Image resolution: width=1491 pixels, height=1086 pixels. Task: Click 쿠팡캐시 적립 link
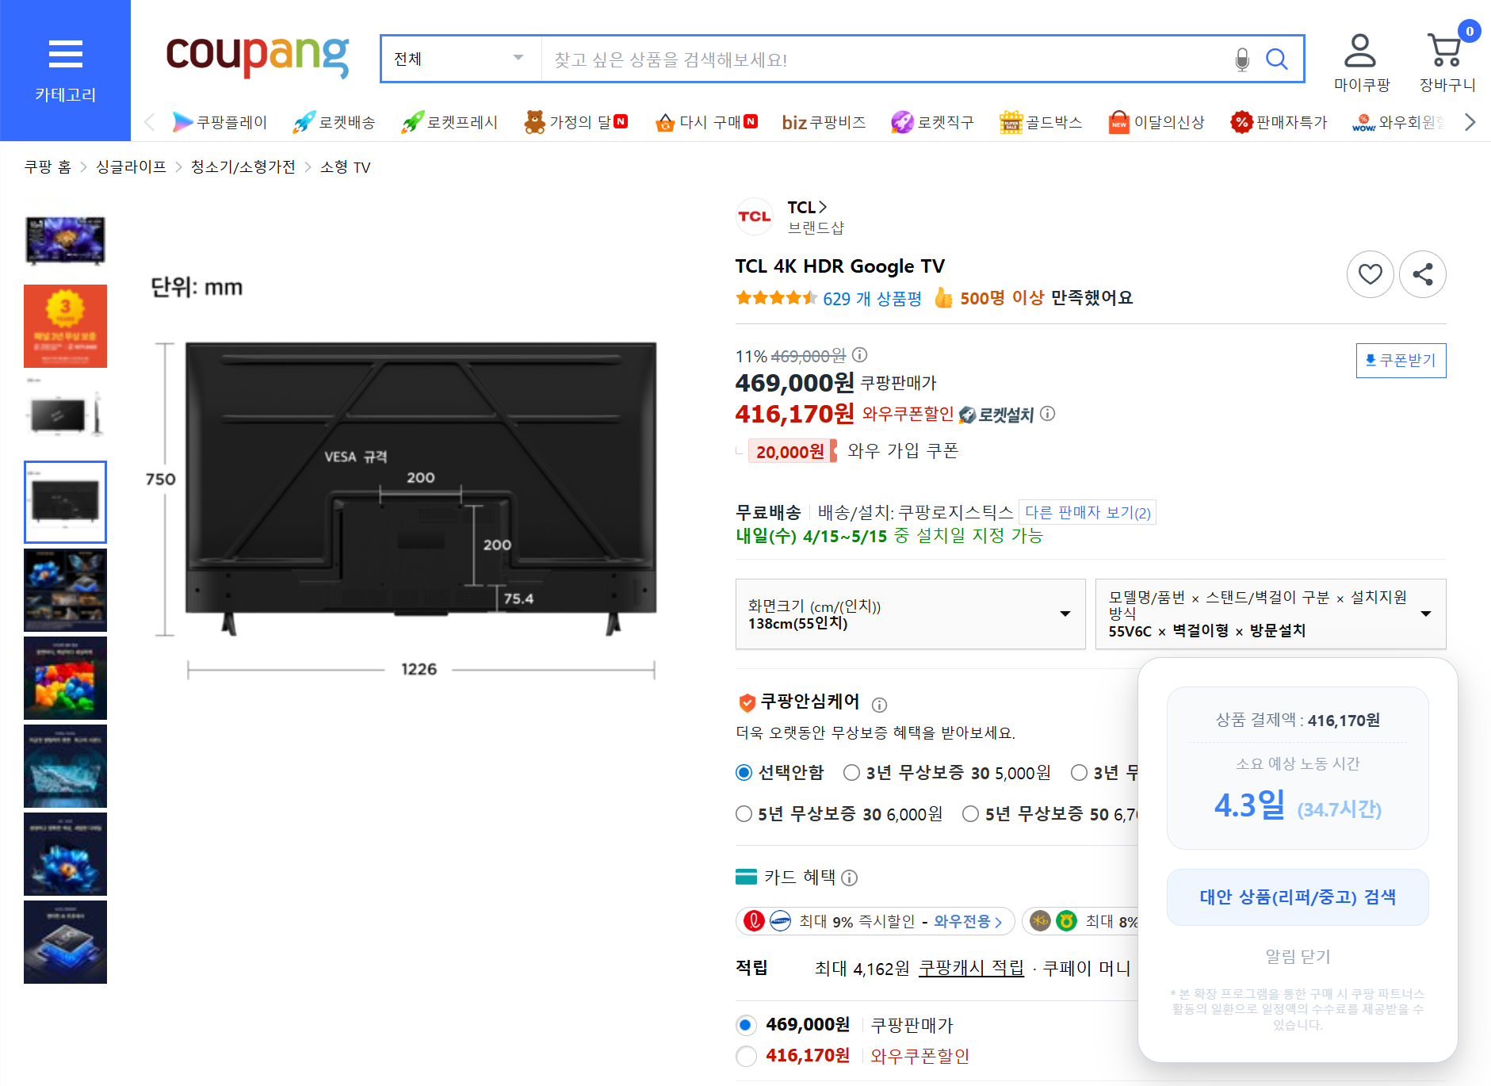click(x=971, y=968)
